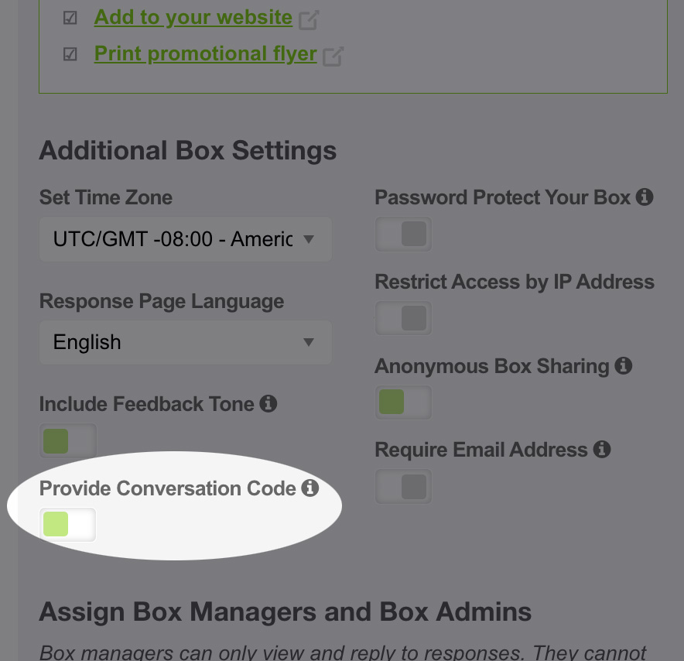
Task: Click the Additional Box Settings heading
Action: [188, 150]
